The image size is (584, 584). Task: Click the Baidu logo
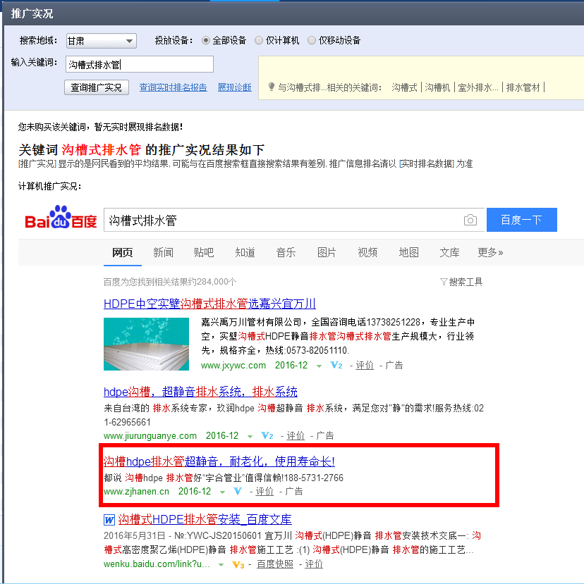(61, 217)
